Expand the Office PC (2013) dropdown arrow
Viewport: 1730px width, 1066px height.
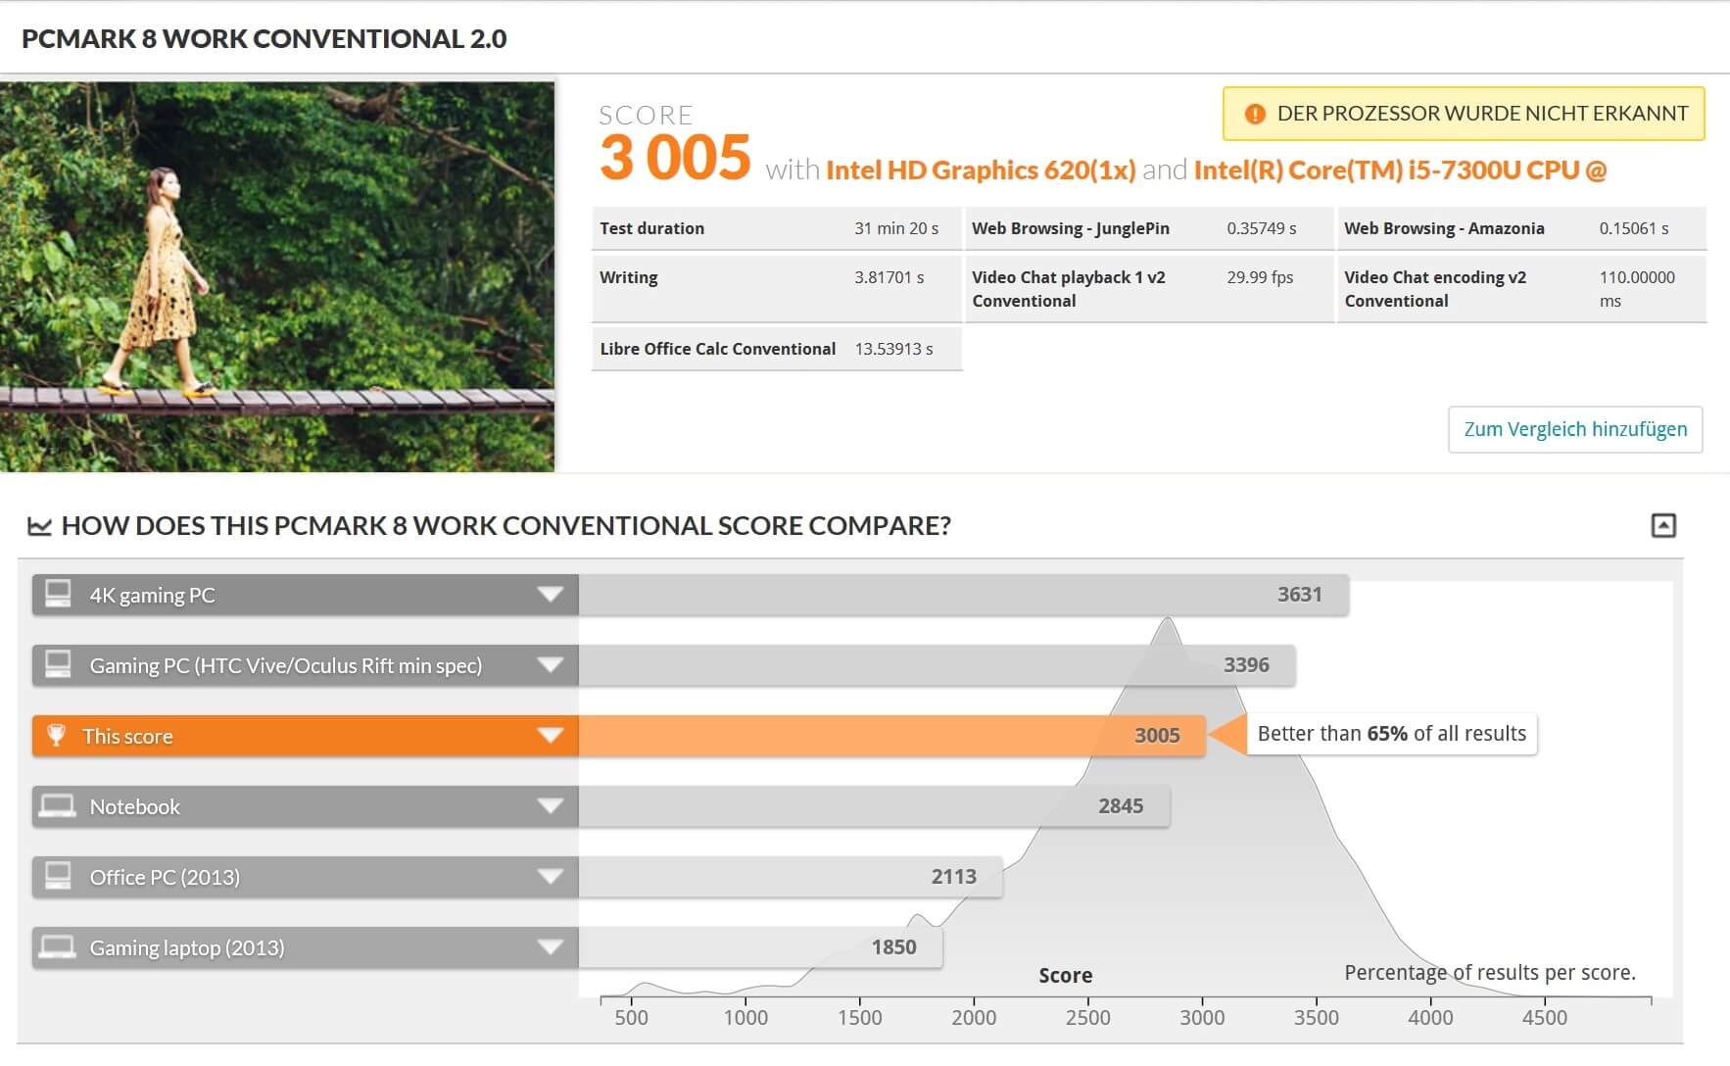point(550,877)
